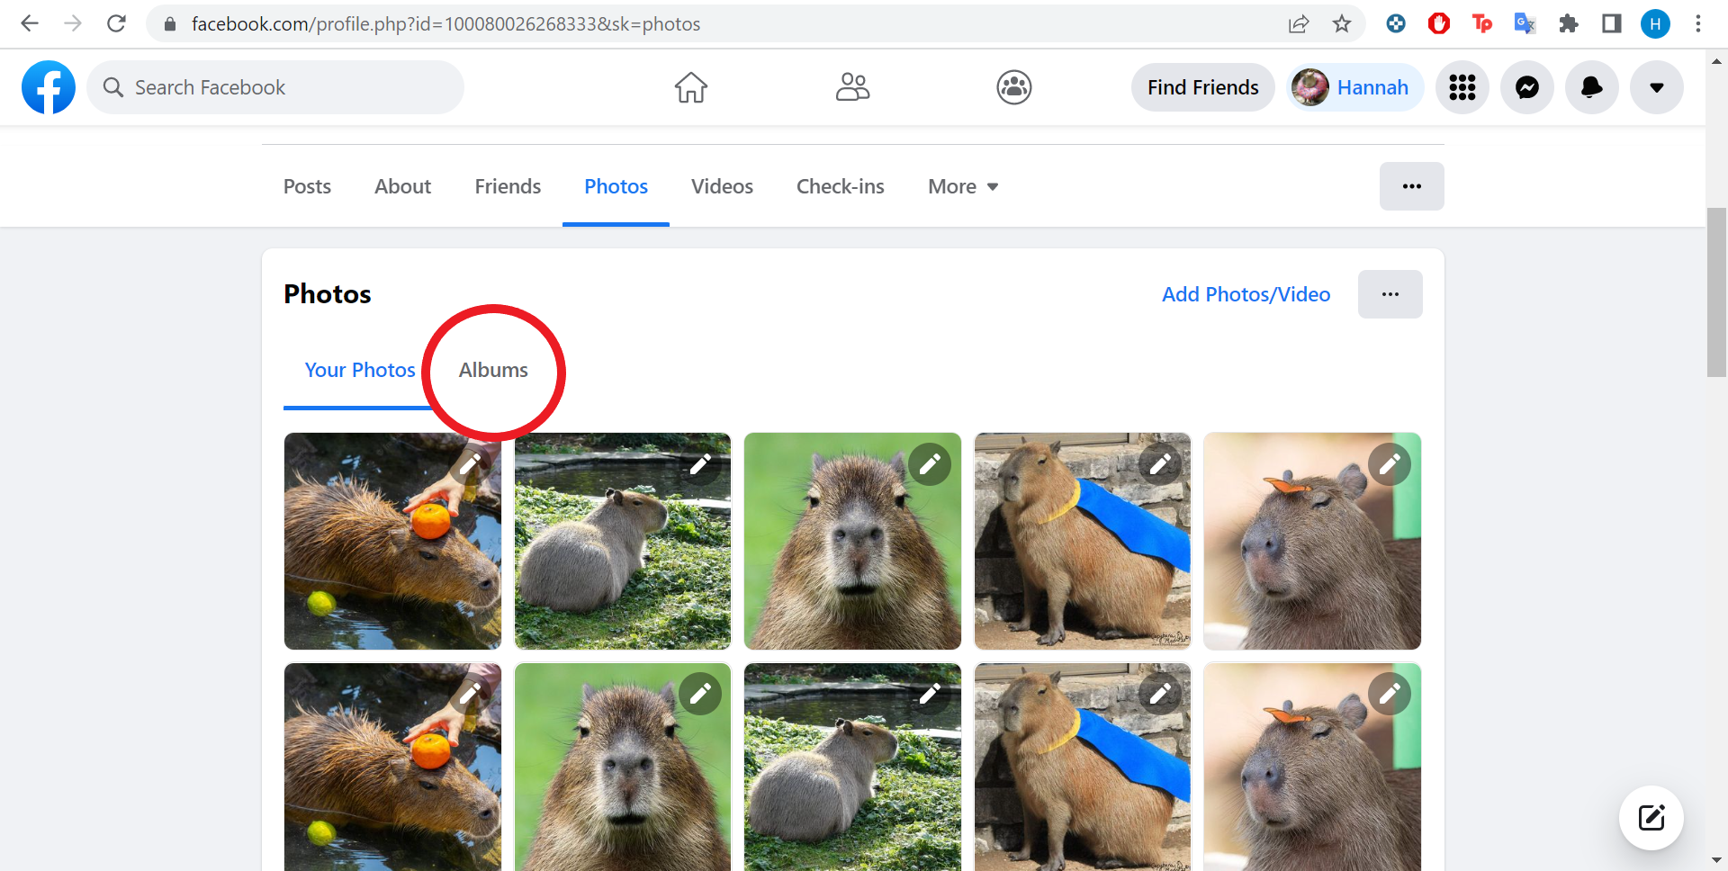The height and width of the screenshot is (871, 1728).
Task: Open the Groups icon in top navigation
Action: tap(1014, 87)
